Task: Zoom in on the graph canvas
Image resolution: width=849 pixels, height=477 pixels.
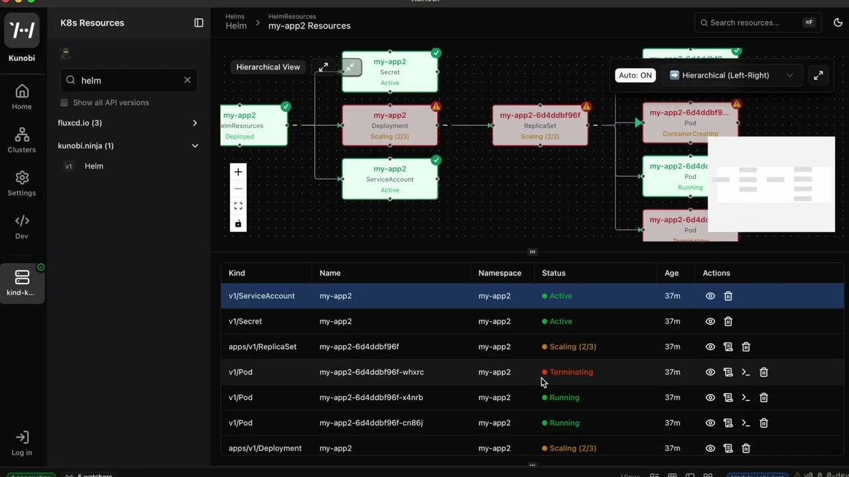Action: [238, 172]
